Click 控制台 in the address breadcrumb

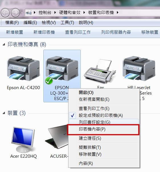point(45,13)
